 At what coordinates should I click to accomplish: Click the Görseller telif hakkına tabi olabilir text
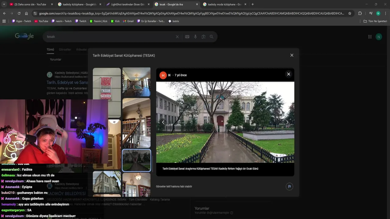174,186
